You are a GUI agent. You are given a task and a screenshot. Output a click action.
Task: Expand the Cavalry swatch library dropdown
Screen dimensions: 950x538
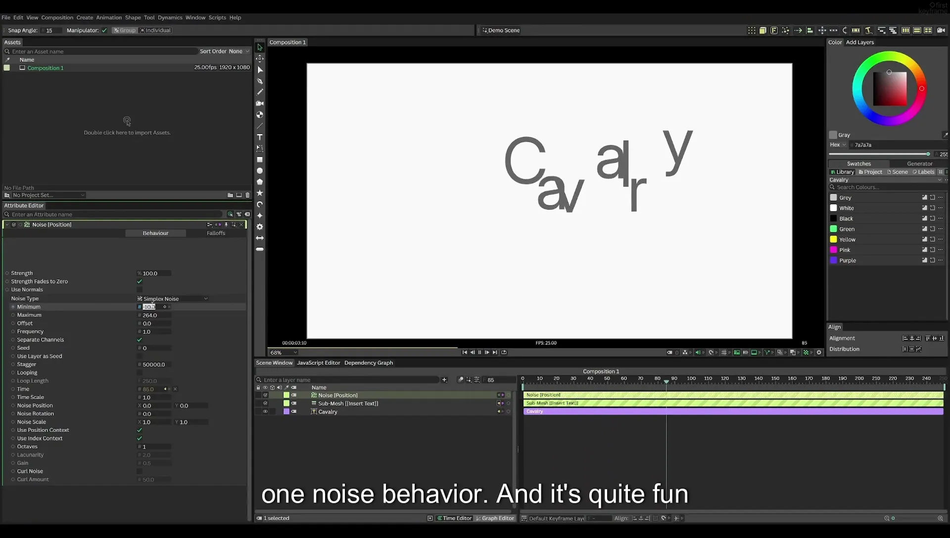(886, 180)
